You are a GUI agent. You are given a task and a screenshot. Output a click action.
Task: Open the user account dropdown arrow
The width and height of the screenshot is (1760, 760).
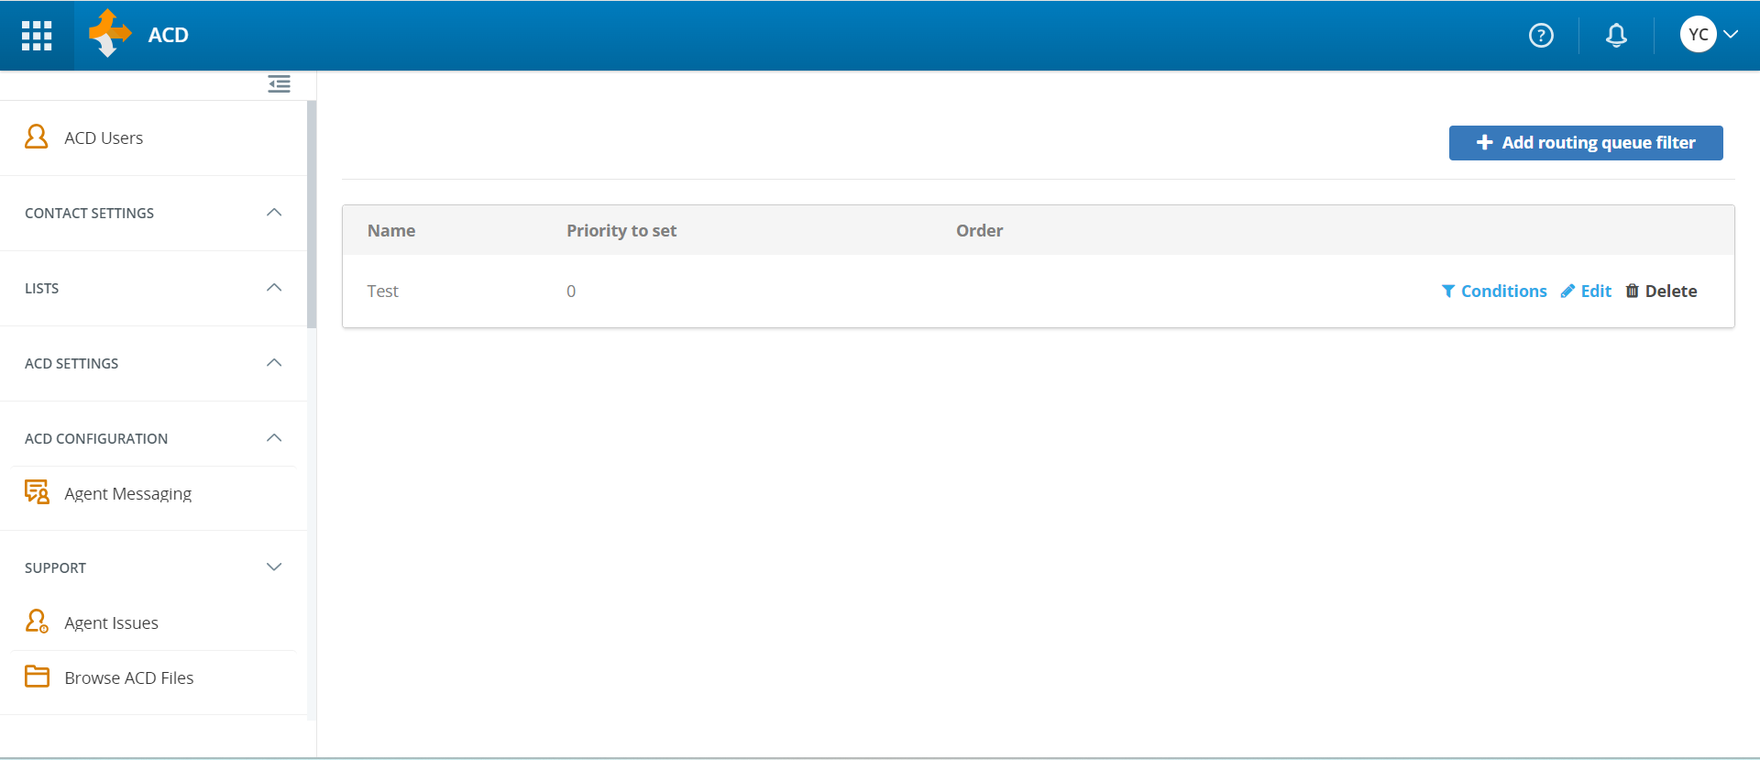tap(1731, 35)
